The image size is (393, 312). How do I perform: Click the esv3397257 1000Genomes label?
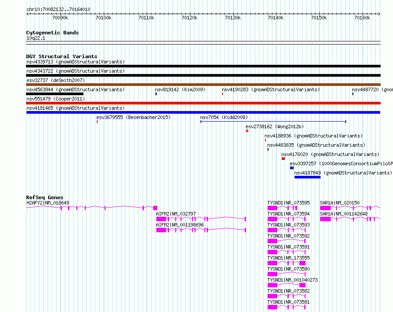click(341, 163)
